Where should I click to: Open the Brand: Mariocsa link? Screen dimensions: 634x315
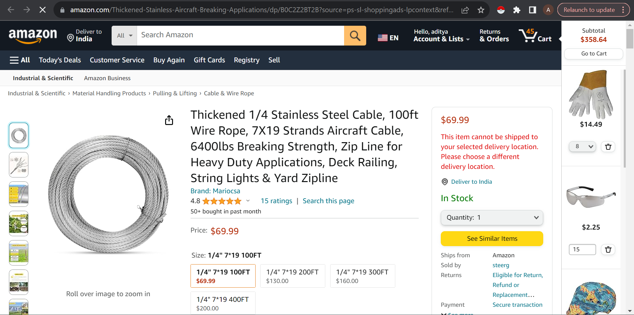[x=215, y=191]
